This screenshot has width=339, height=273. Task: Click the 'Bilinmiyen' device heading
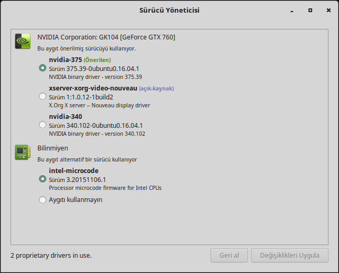point(53,148)
